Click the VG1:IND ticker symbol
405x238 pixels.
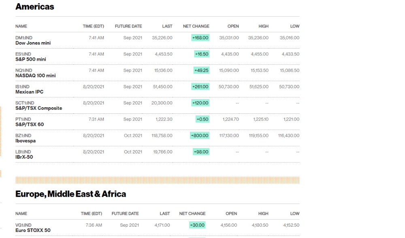[x=23, y=225]
